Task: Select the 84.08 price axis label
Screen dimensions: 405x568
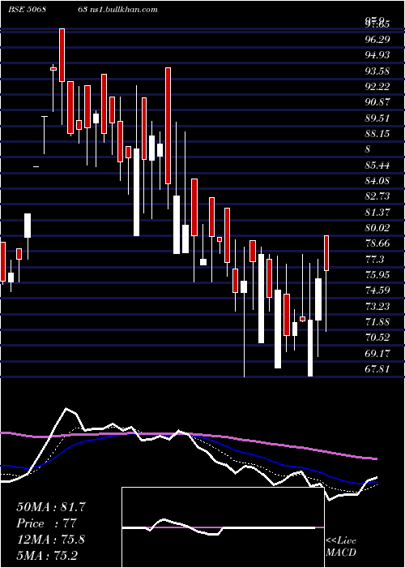Action: 377,181
